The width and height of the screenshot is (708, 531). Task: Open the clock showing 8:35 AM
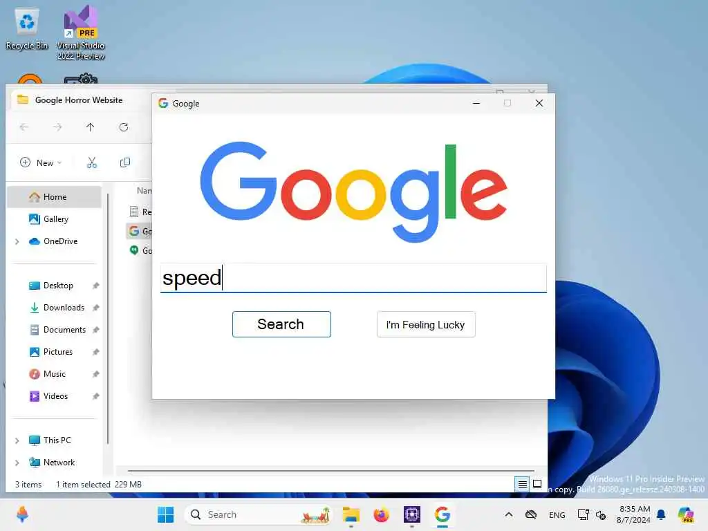pyautogui.click(x=634, y=514)
